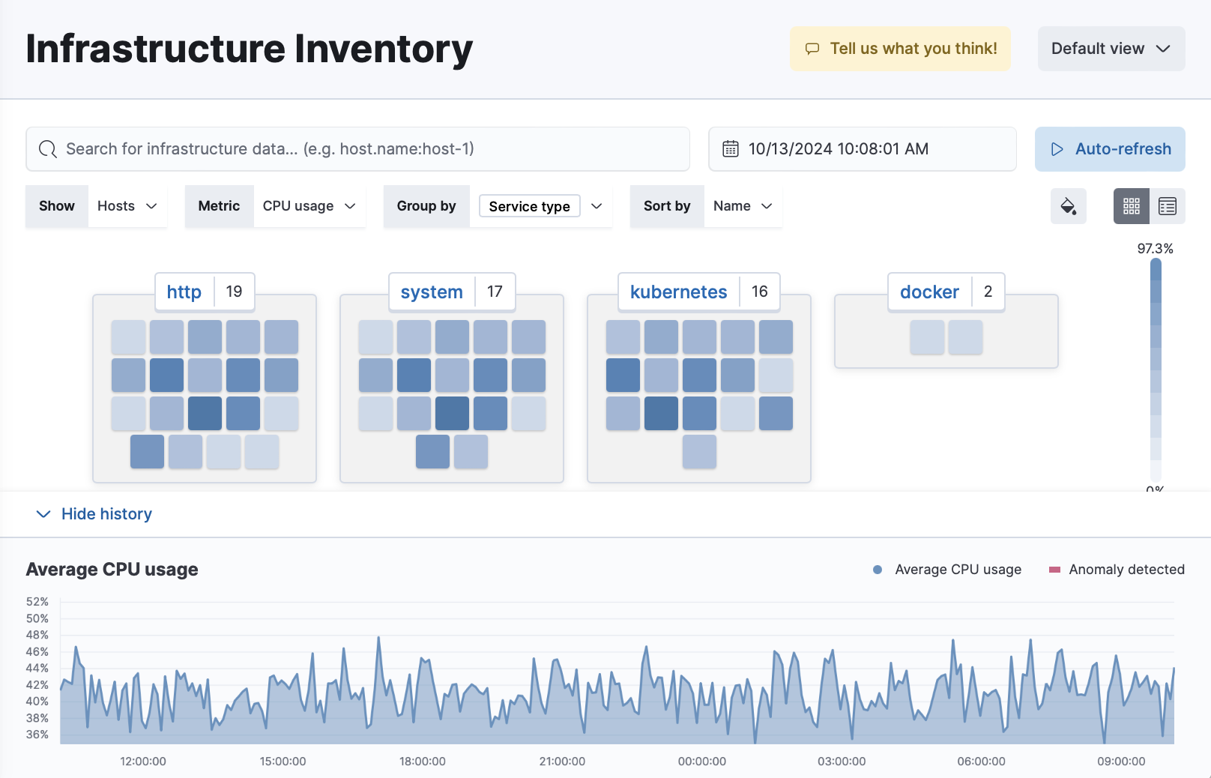Viewport: 1211px width, 778px height.
Task: Open the Name sort dropdown
Action: [x=741, y=206]
